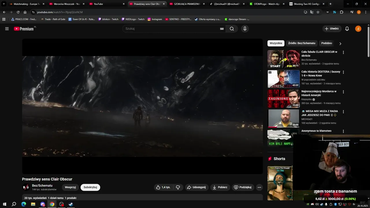Like the video with thumbs up
This screenshot has width=370, height=208.
coord(163,187)
